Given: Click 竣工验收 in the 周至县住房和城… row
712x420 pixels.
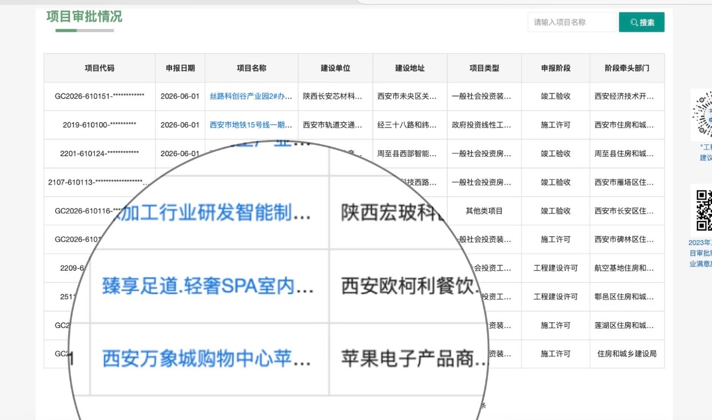Looking at the screenshot, I should [x=556, y=153].
